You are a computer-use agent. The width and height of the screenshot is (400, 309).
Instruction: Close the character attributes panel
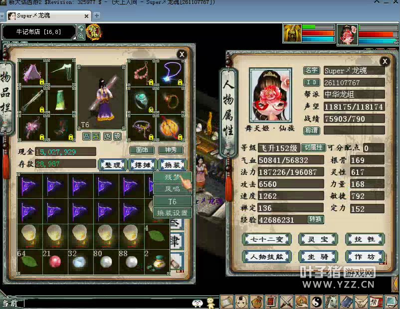(x=385, y=61)
